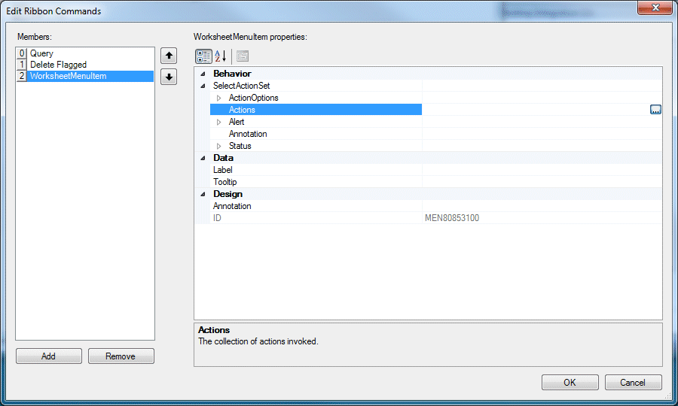Expand the Status property
Screen dimensions: 678x406
[x=218, y=147]
